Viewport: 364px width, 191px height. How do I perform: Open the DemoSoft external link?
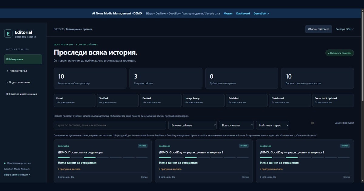(x=261, y=13)
